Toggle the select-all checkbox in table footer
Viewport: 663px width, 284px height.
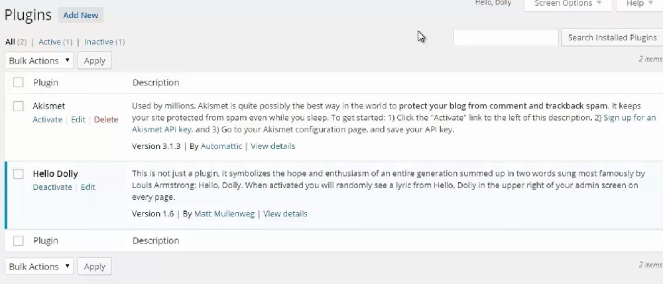(19, 241)
